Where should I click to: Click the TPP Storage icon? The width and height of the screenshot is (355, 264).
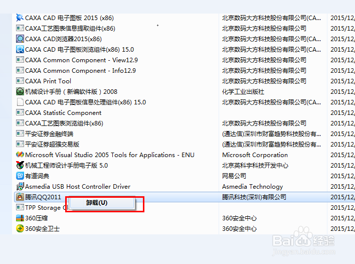coord(20,207)
